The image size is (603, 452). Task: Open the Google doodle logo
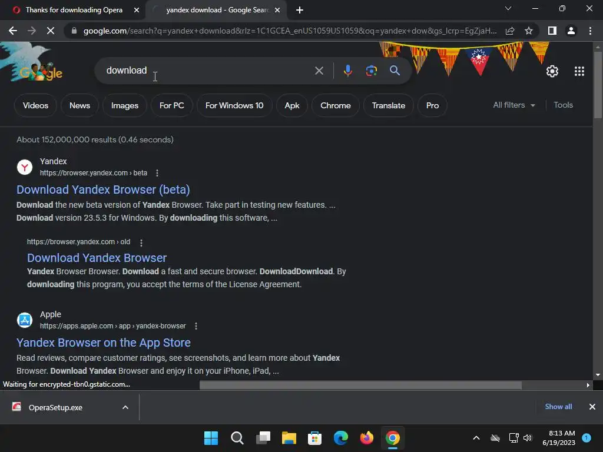pyautogui.click(x=33, y=64)
